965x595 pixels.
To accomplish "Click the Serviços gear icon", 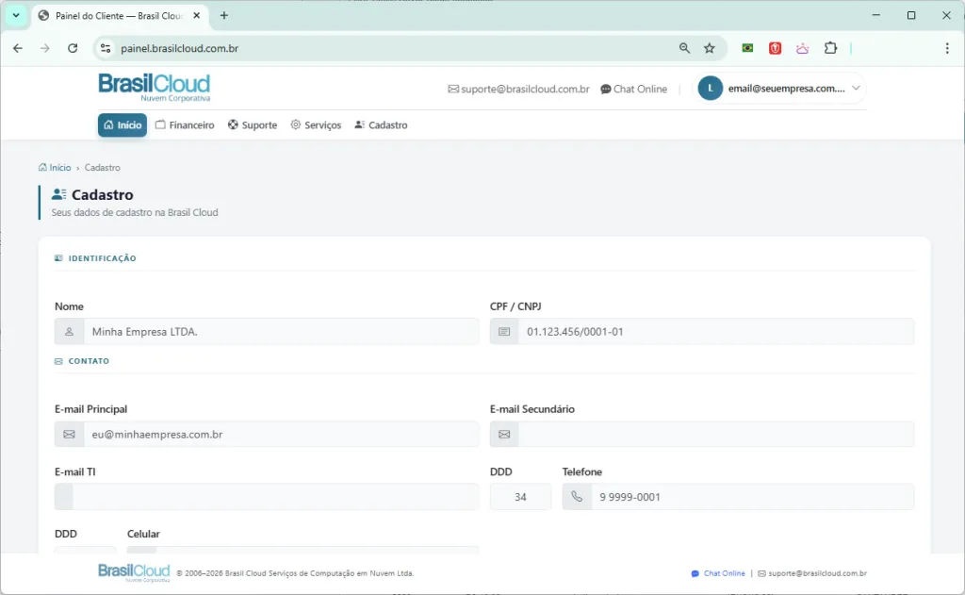I will tap(295, 124).
